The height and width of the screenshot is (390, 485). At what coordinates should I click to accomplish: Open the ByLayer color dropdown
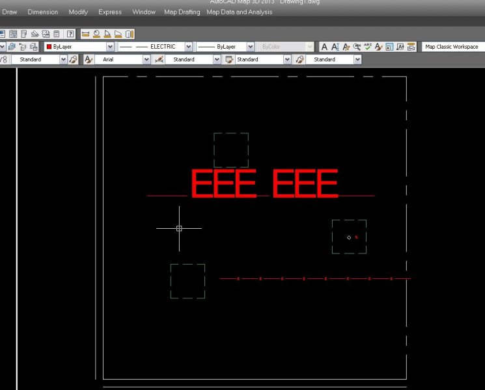pos(110,47)
